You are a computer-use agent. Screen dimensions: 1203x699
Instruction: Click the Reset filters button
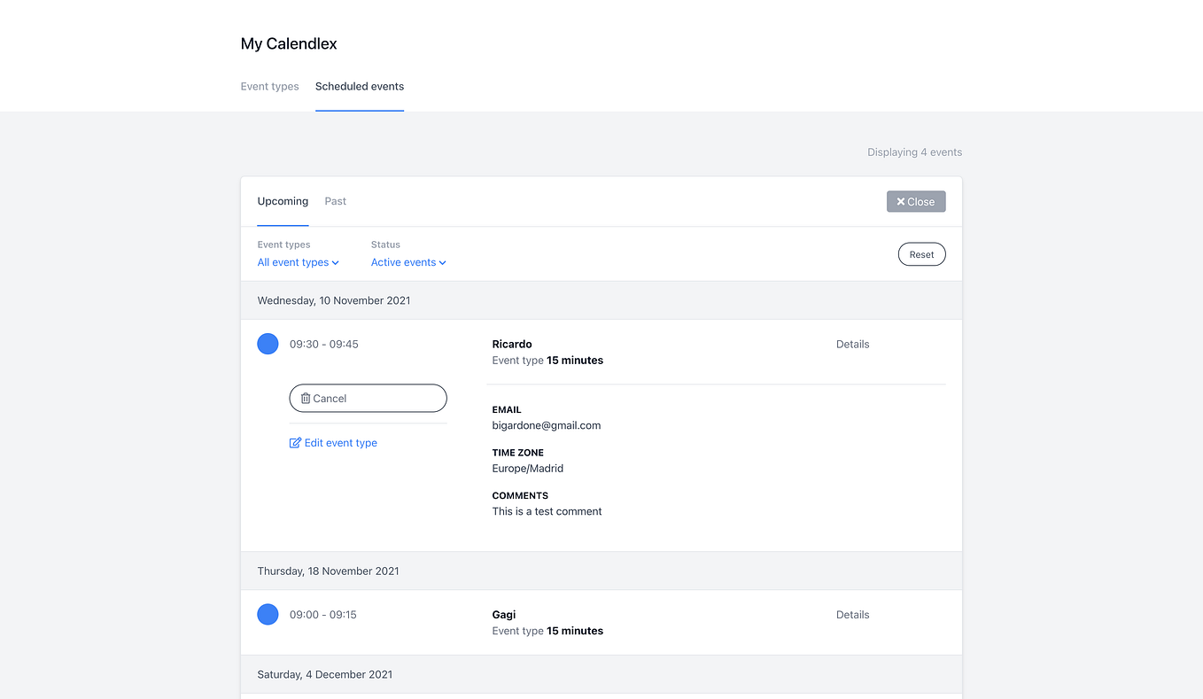pyautogui.click(x=921, y=254)
